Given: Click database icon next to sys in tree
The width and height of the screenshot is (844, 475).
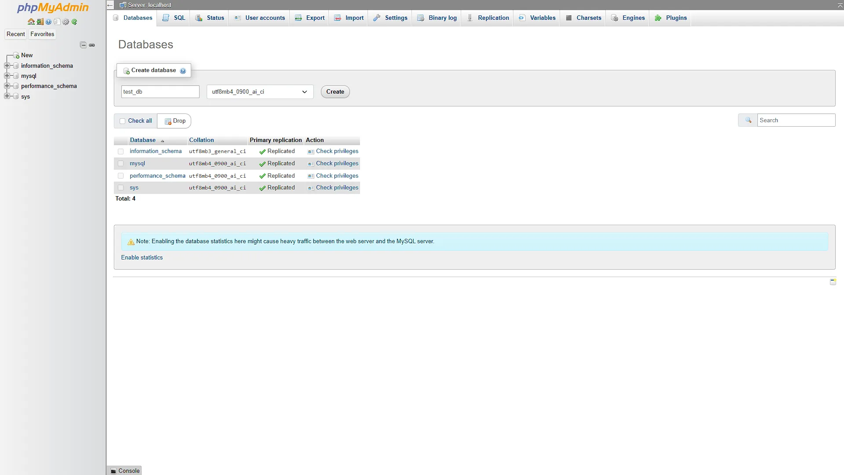Looking at the screenshot, I should coord(16,96).
